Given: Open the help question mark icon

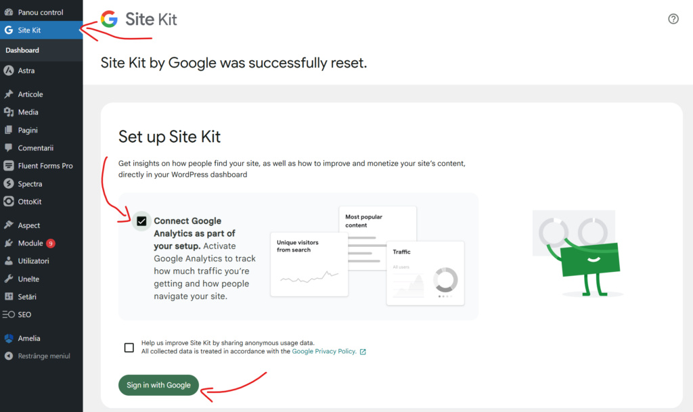Looking at the screenshot, I should pyautogui.click(x=673, y=19).
